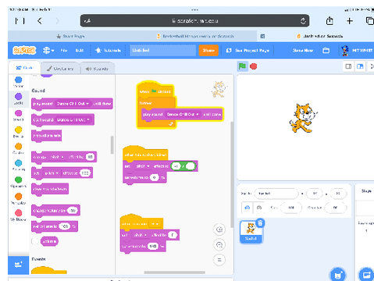Stop the project with red stop icon
The height and width of the screenshot is (281, 374).
(253, 66)
